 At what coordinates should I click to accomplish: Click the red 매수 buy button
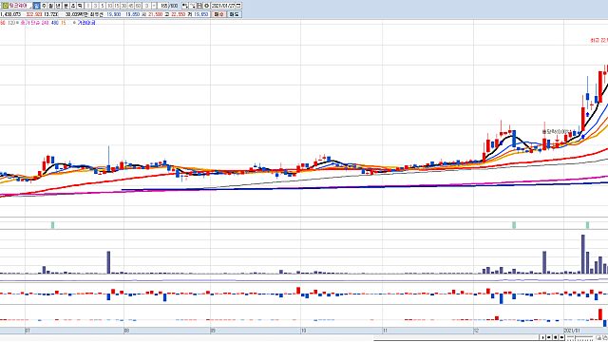[219, 14]
